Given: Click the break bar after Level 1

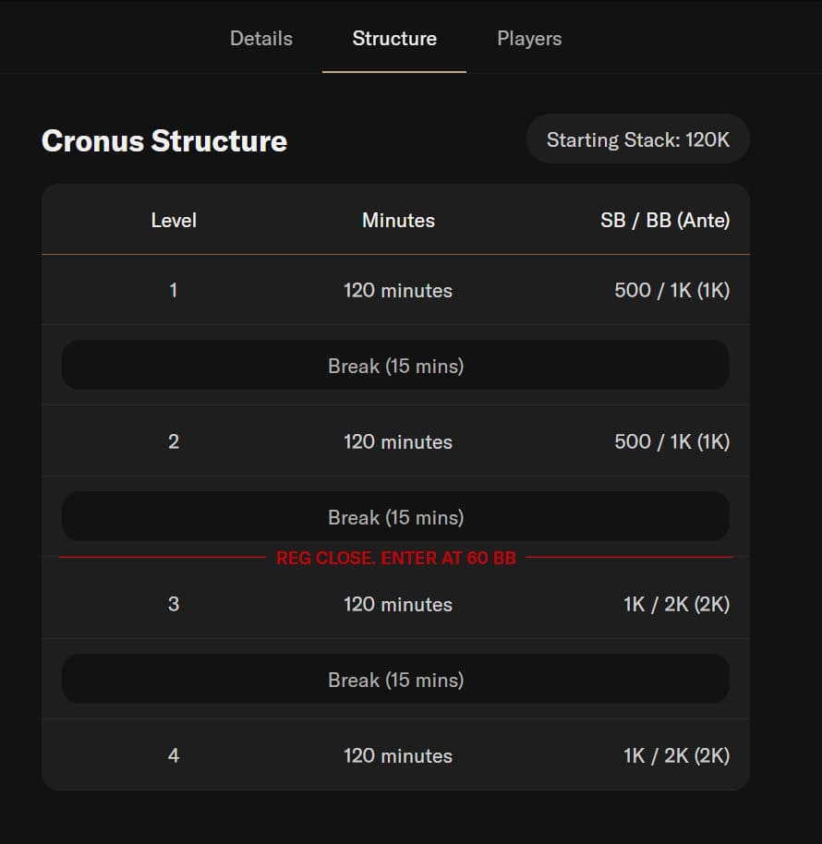Looking at the screenshot, I should 395,366.
